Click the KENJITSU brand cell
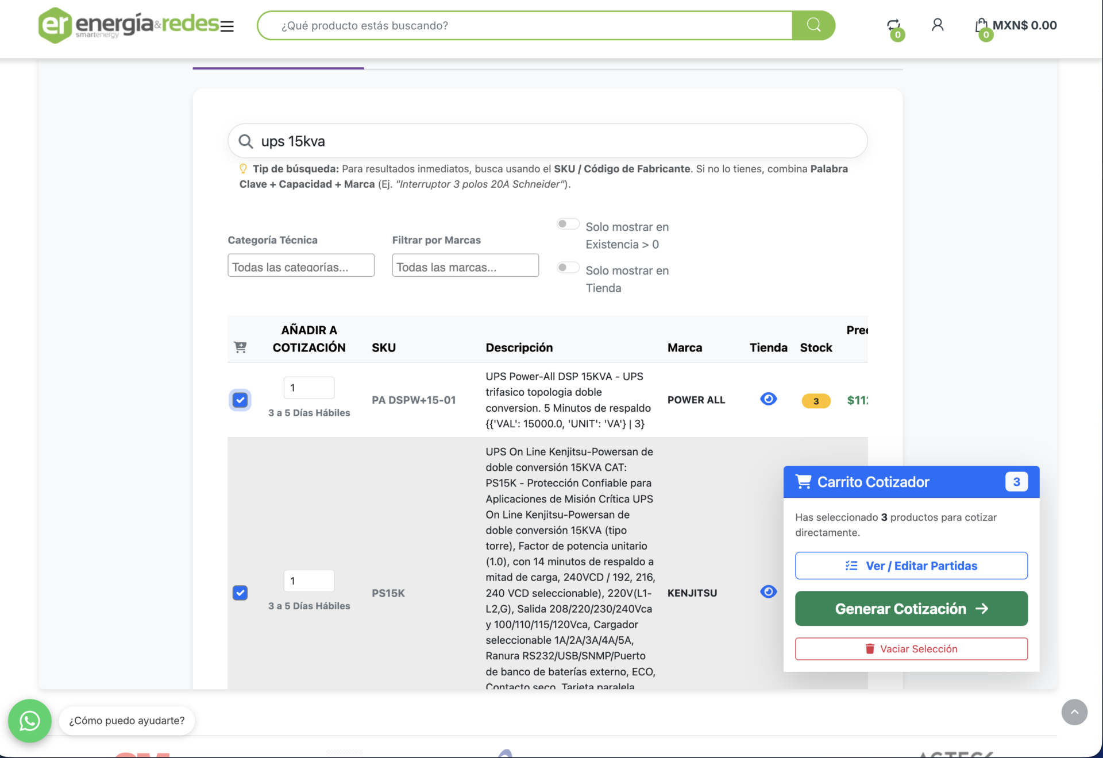The width and height of the screenshot is (1103, 758). coord(692,593)
